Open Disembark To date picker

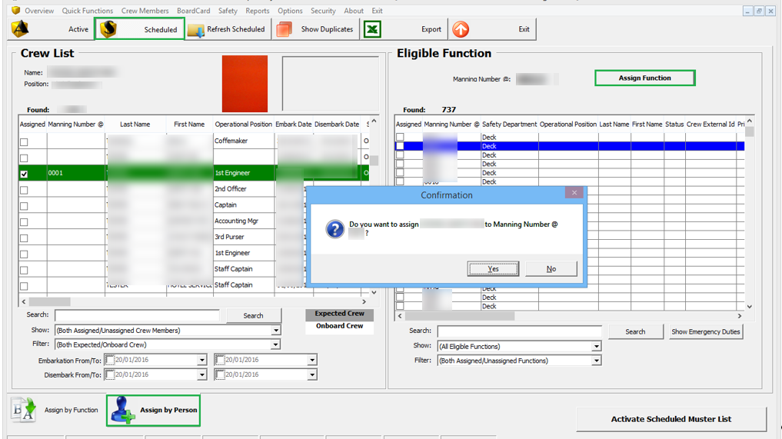pos(312,374)
